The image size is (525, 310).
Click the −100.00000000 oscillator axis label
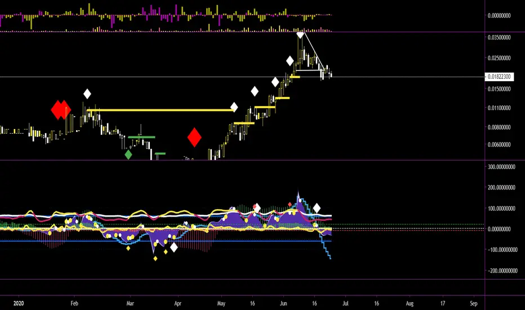pyautogui.click(x=501, y=250)
